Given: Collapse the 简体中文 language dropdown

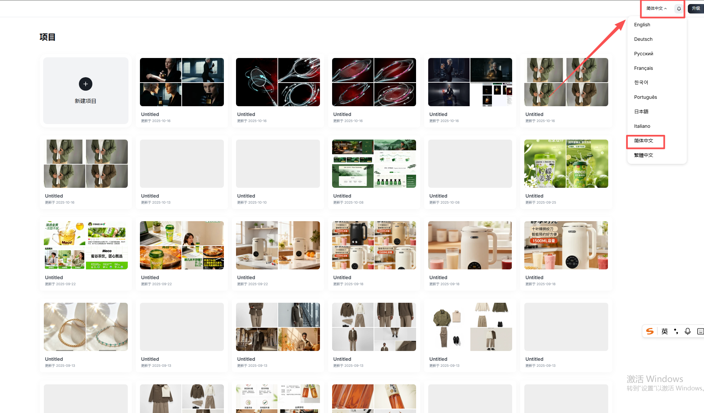Looking at the screenshot, I should 656,8.
